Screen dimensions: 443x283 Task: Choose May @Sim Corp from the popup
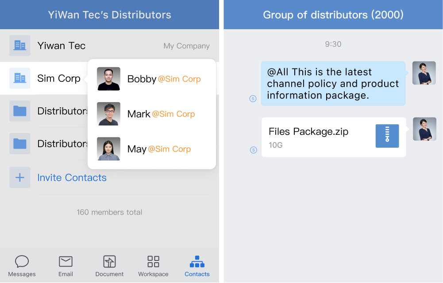[152, 149]
